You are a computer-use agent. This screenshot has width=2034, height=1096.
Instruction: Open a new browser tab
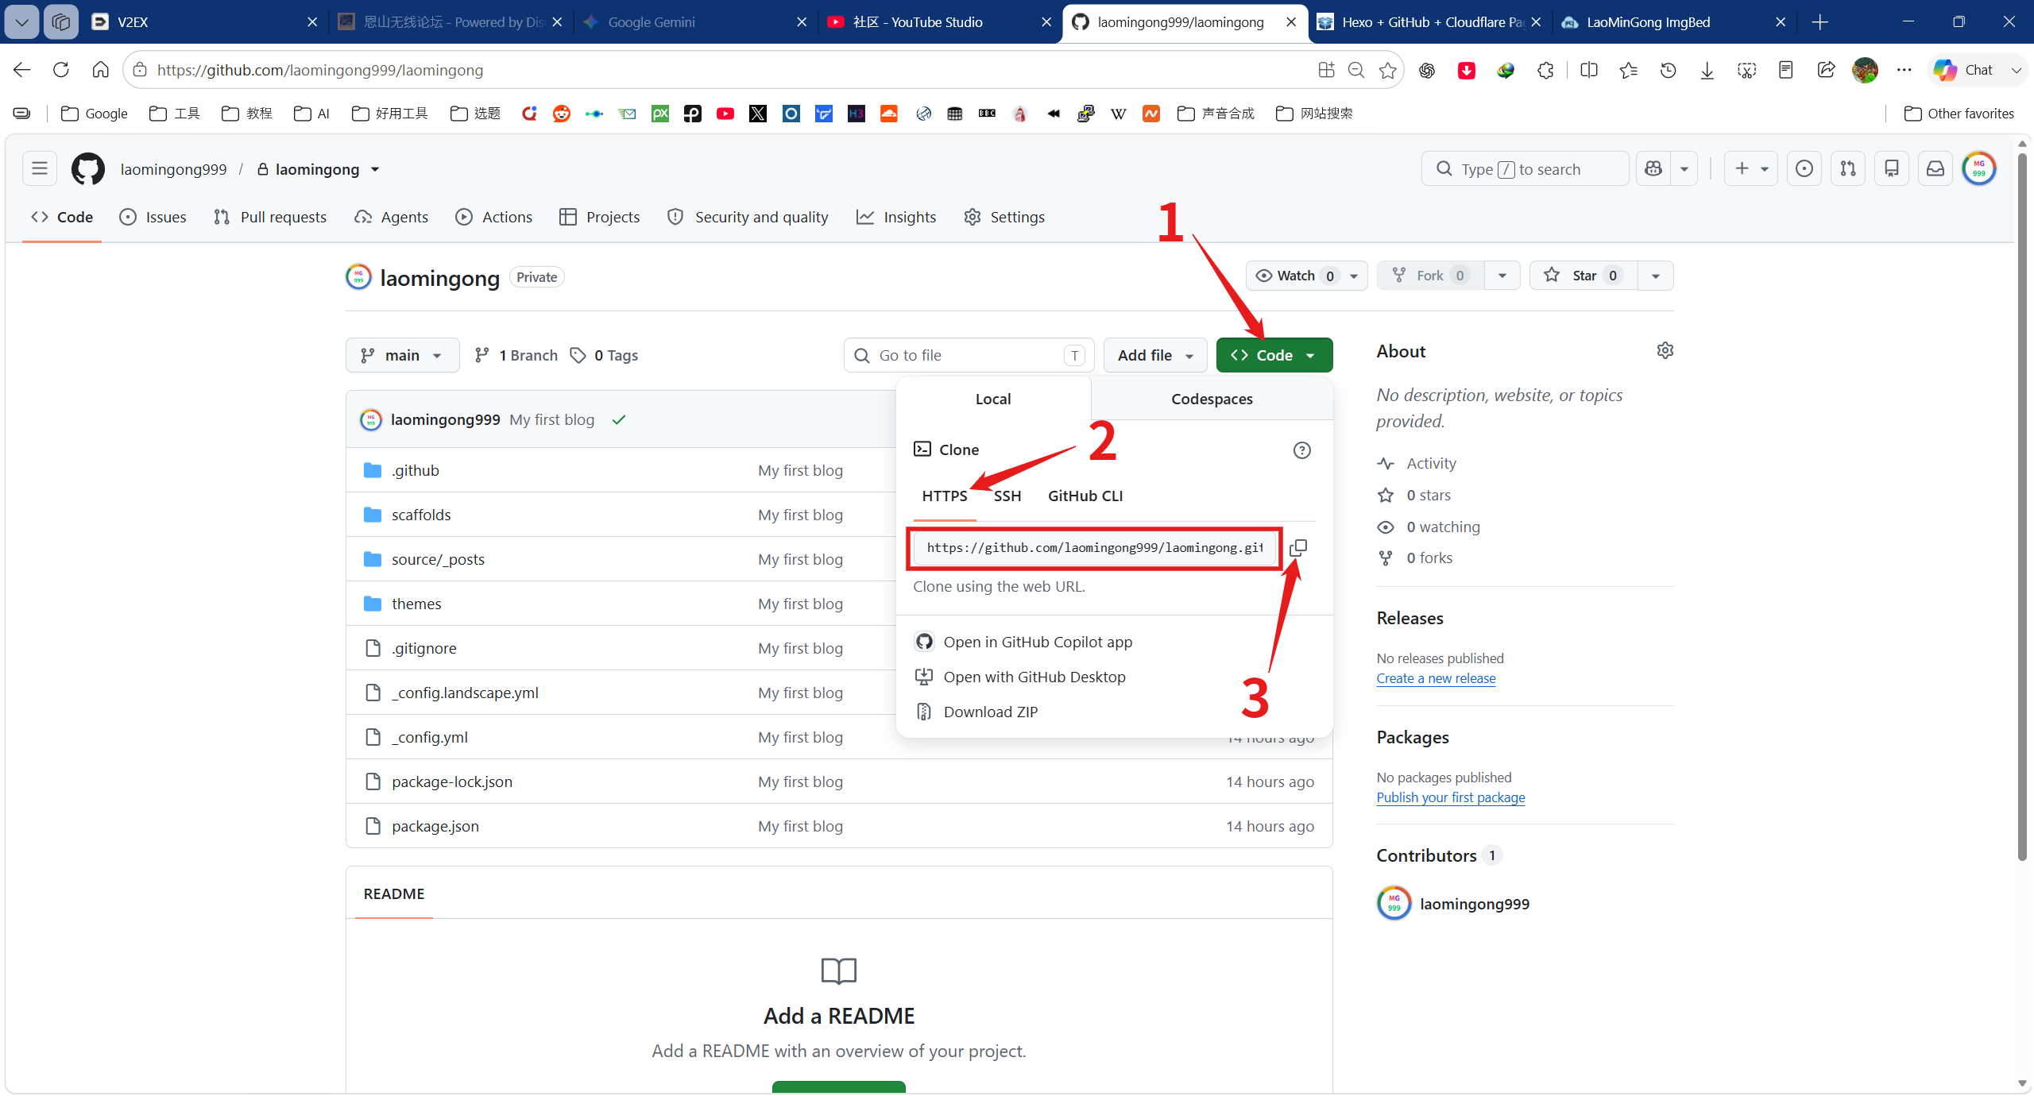(x=1820, y=21)
